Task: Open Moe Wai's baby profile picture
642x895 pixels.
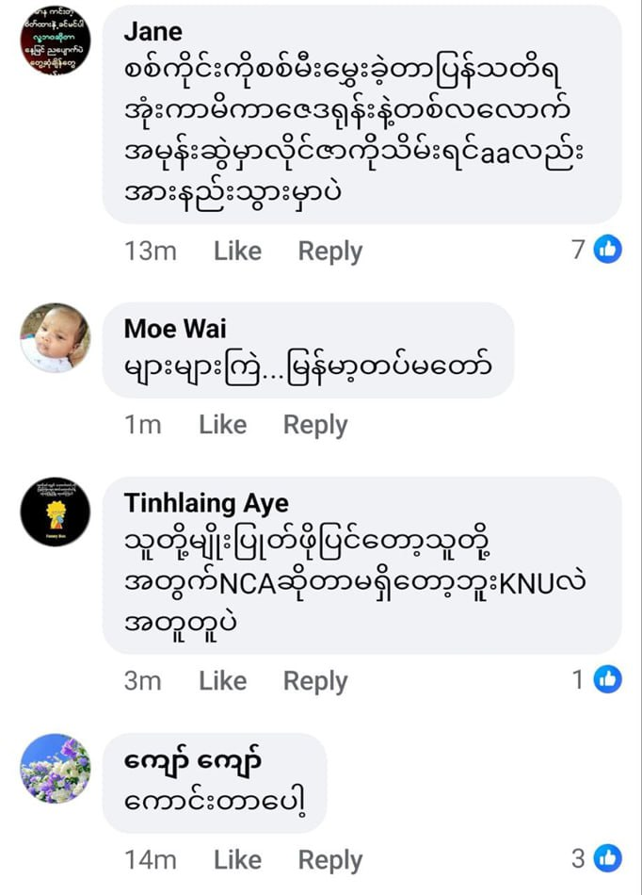Action: coord(56,337)
